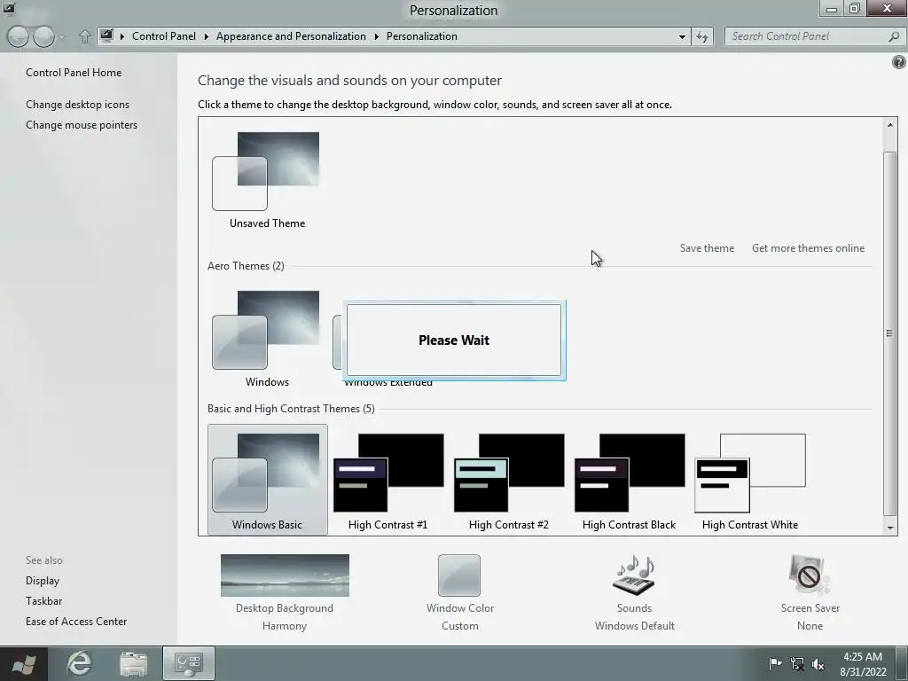This screenshot has height=681, width=908.
Task: Select Appearance and Personalization breadcrumb
Action: [x=291, y=35]
